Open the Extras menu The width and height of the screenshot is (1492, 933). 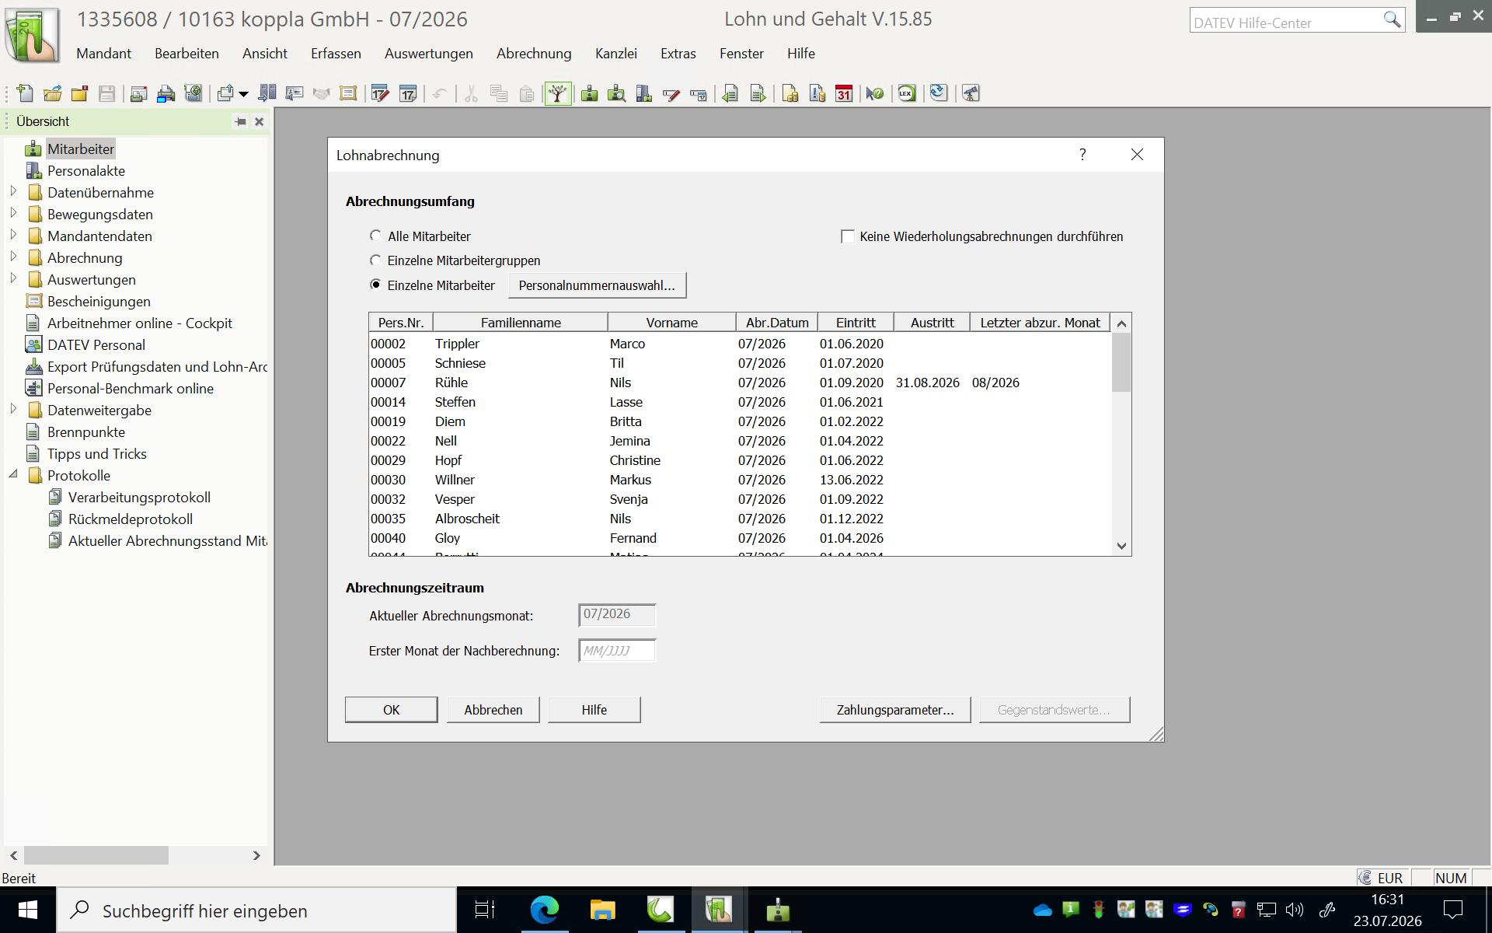678,54
